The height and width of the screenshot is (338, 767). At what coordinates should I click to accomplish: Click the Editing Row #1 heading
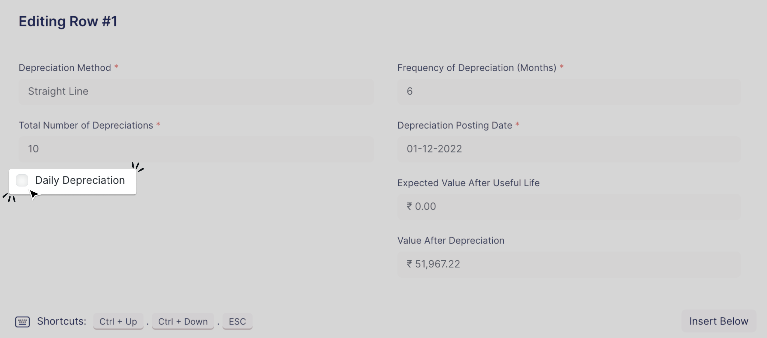[68, 21]
